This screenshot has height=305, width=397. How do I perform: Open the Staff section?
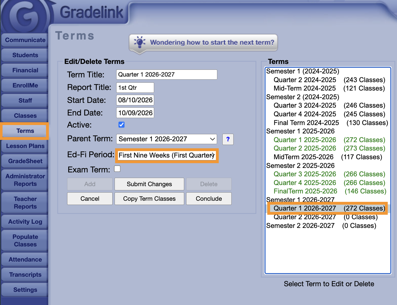(x=25, y=101)
